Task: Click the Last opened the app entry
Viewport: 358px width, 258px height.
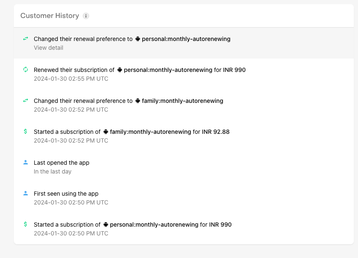Action: pyautogui.click(x=184, y=167)
